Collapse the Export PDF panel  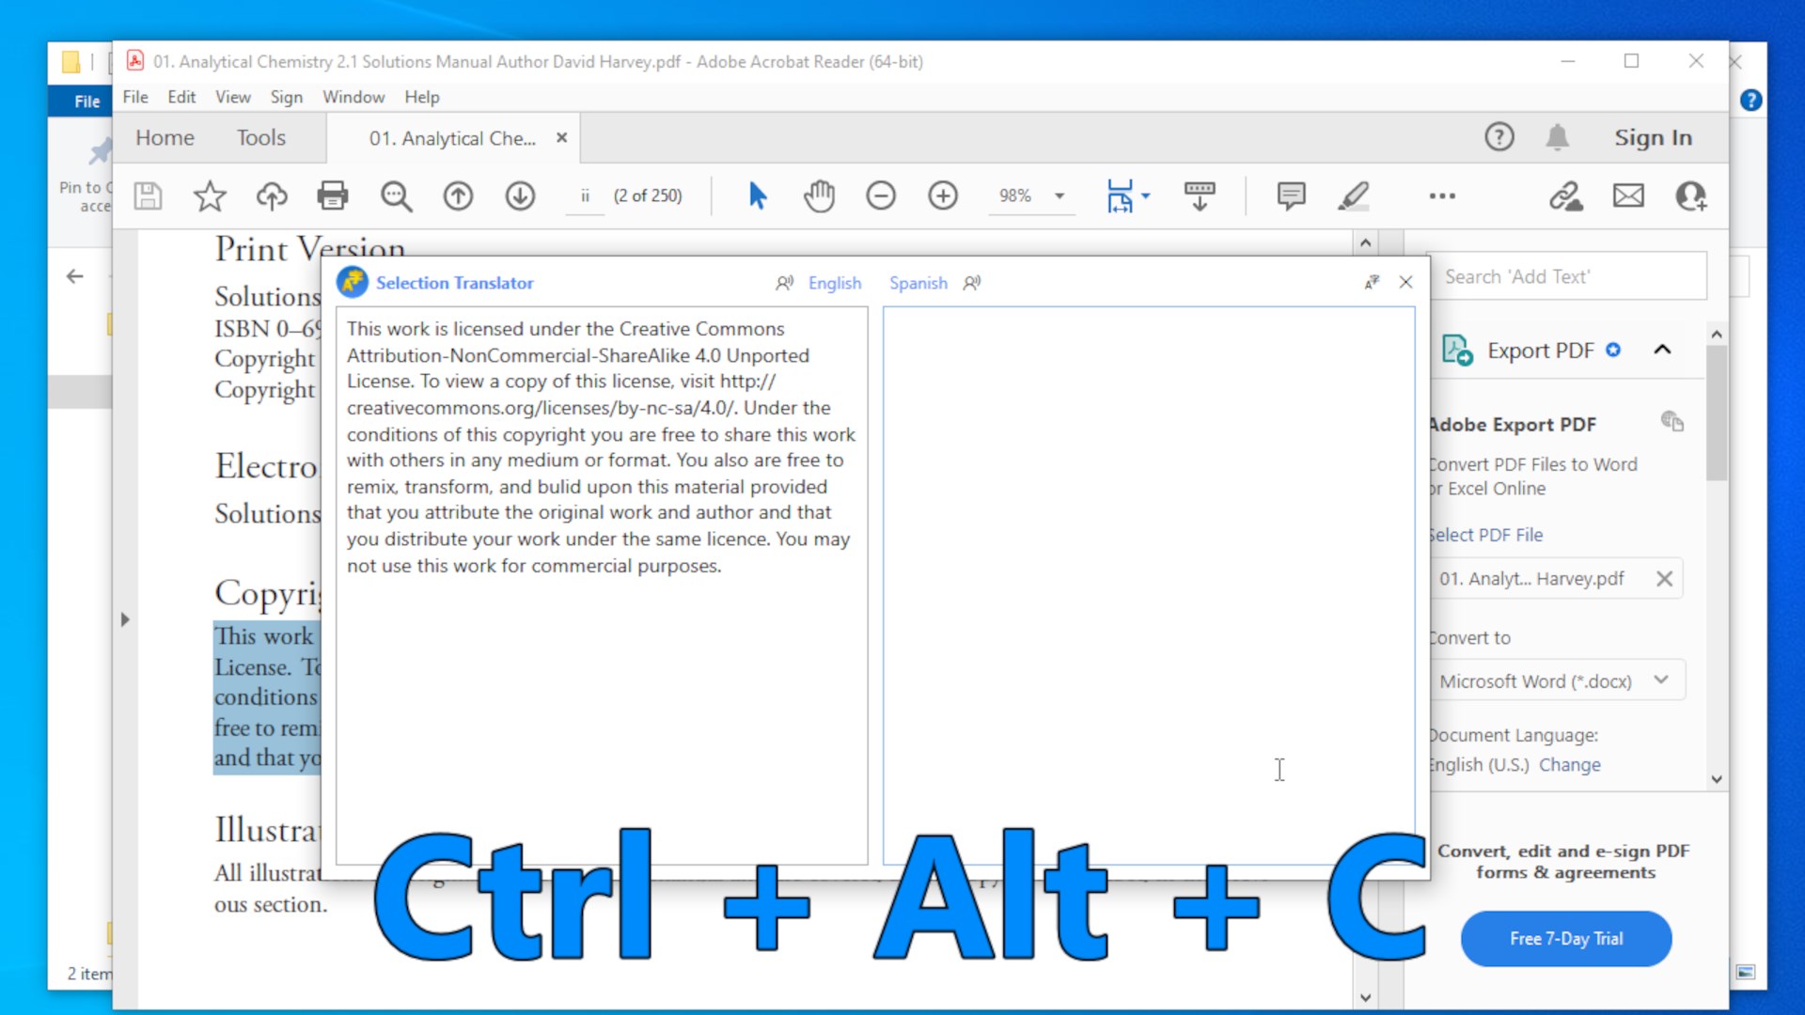point(1662,350)
